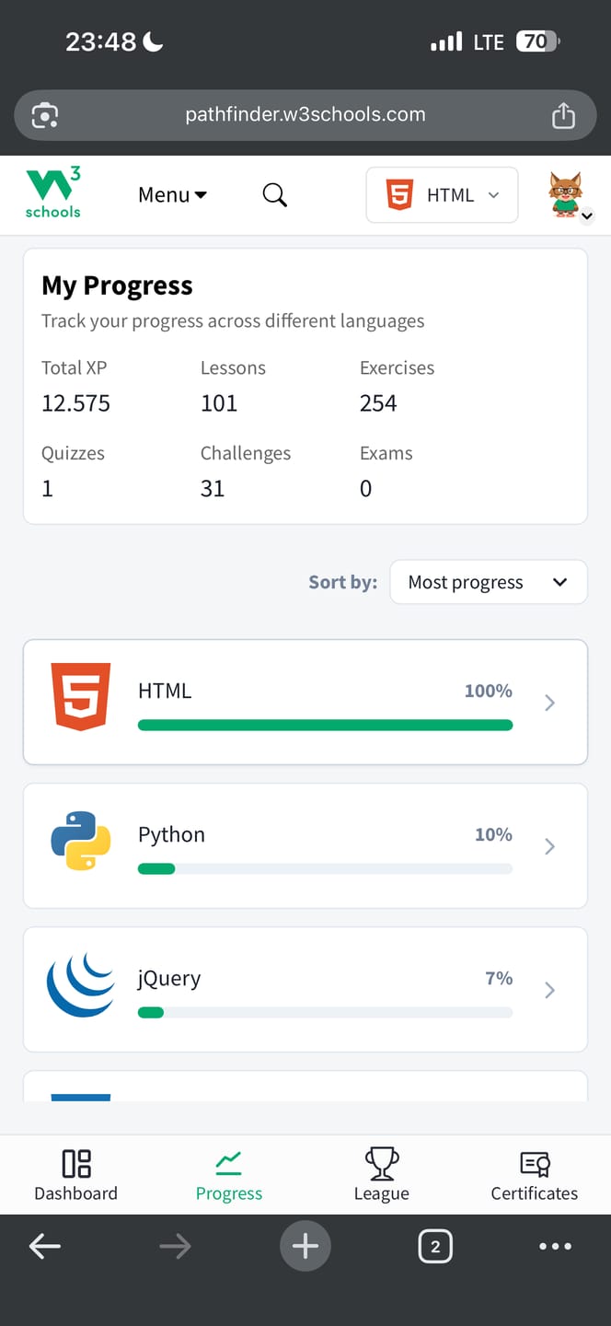Tap the signal strength bars

446,41
